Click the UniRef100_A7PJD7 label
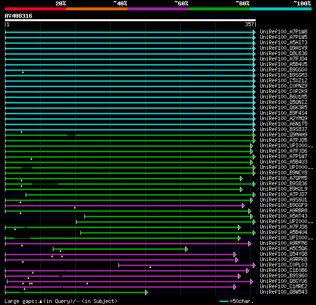The image size is (316, 305). tap(283, 195)
